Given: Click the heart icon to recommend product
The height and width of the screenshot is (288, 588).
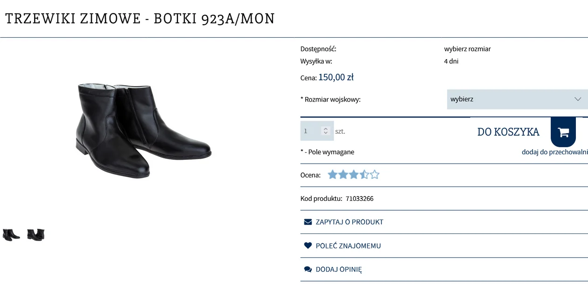Looking at the screenshot, I should coord(308,246).
